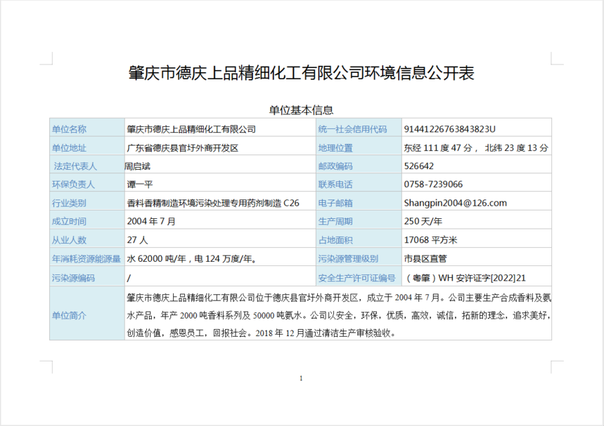The height and width of the screenshot is (426, 604).
Task: Click the employee count 27 人
Action: 137,240
